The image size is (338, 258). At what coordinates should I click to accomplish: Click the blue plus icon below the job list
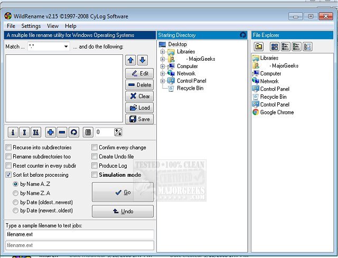tap(50, 132)
